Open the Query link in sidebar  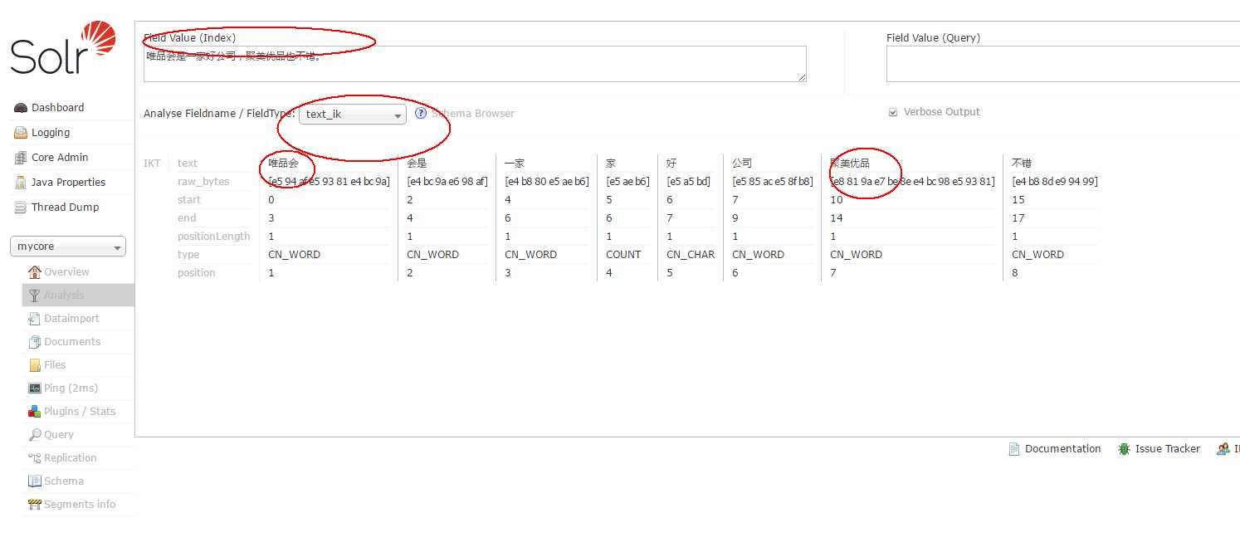(x=59, y=435)
